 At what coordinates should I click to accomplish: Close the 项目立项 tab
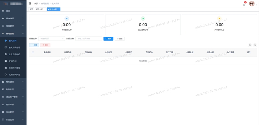[44, 9]
